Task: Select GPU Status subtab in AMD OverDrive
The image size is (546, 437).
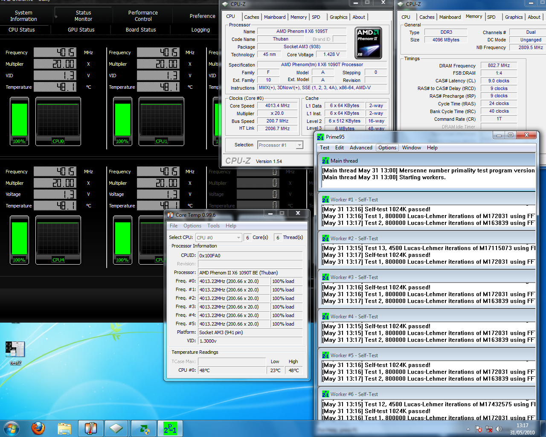Action: point(81,29)
